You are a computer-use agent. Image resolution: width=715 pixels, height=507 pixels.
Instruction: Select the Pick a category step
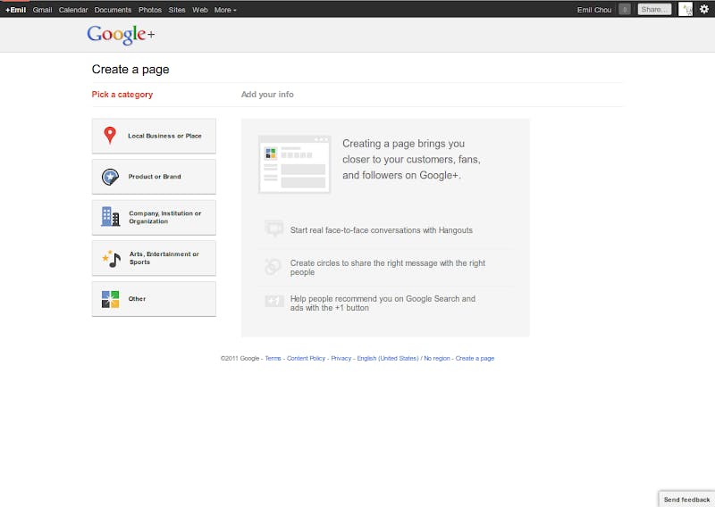tap(122, 95)
